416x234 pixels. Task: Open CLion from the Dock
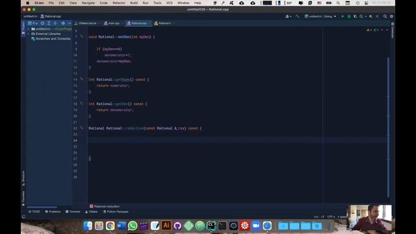coord(211,226)
